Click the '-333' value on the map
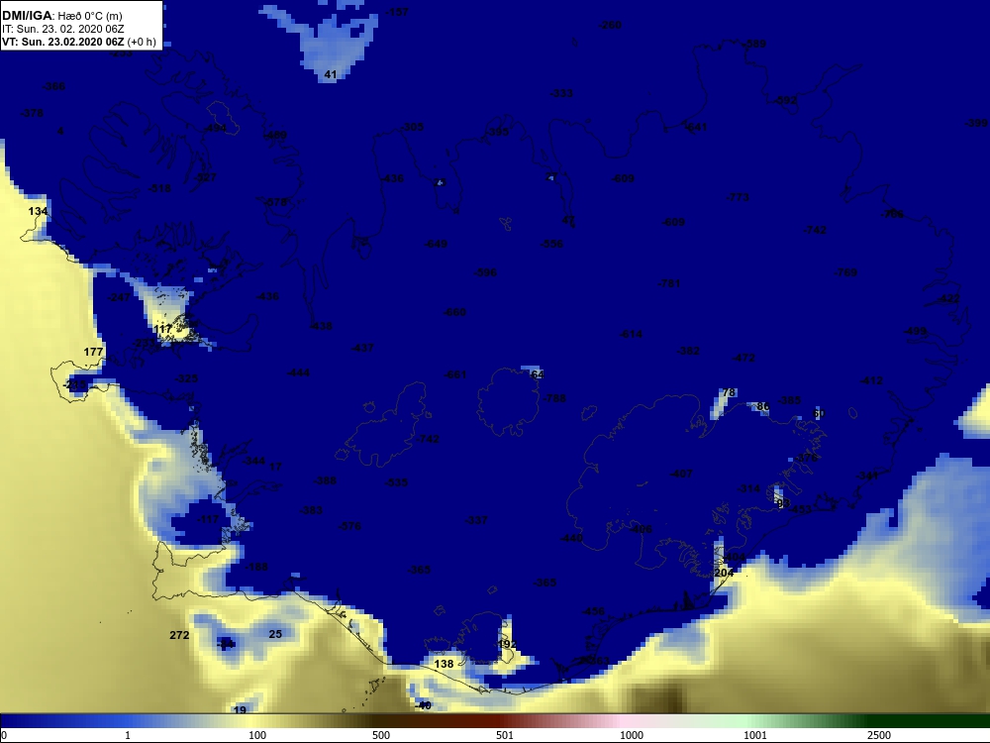 (562, 93)
